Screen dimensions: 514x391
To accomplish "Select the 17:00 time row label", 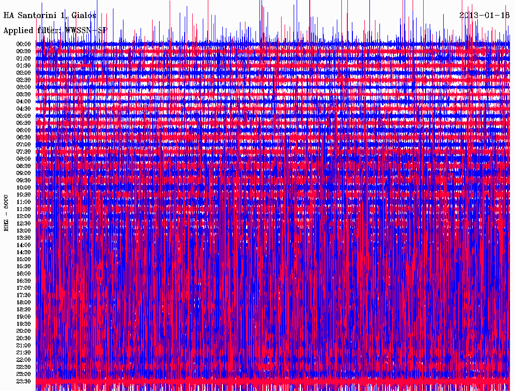I will [24, 288].
